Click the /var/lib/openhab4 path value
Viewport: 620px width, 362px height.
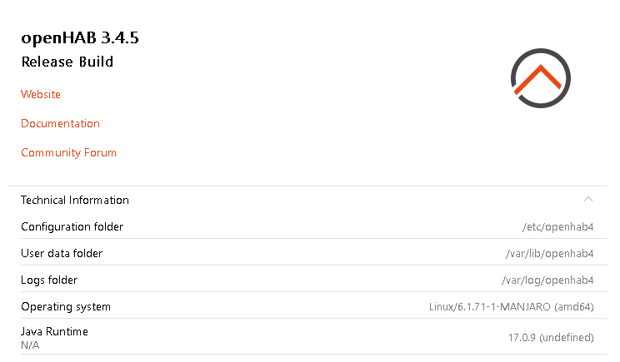(550, 254)
